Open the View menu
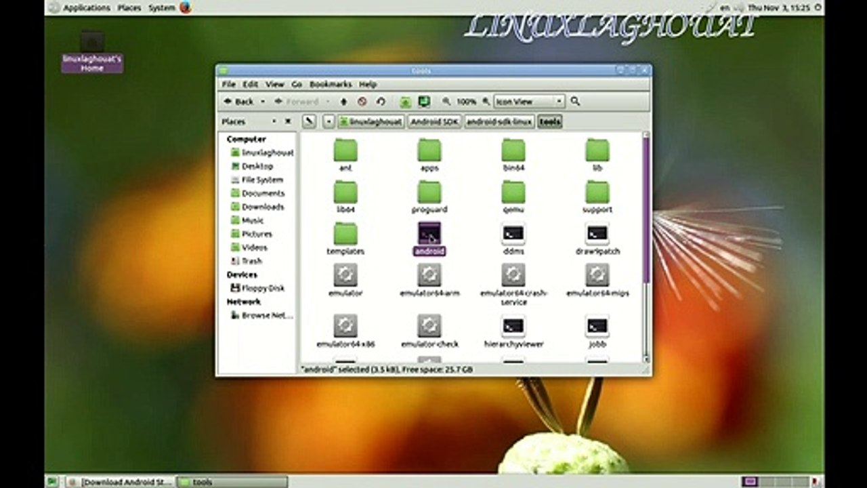The image size is (867, 488). [x=274, y=84]
